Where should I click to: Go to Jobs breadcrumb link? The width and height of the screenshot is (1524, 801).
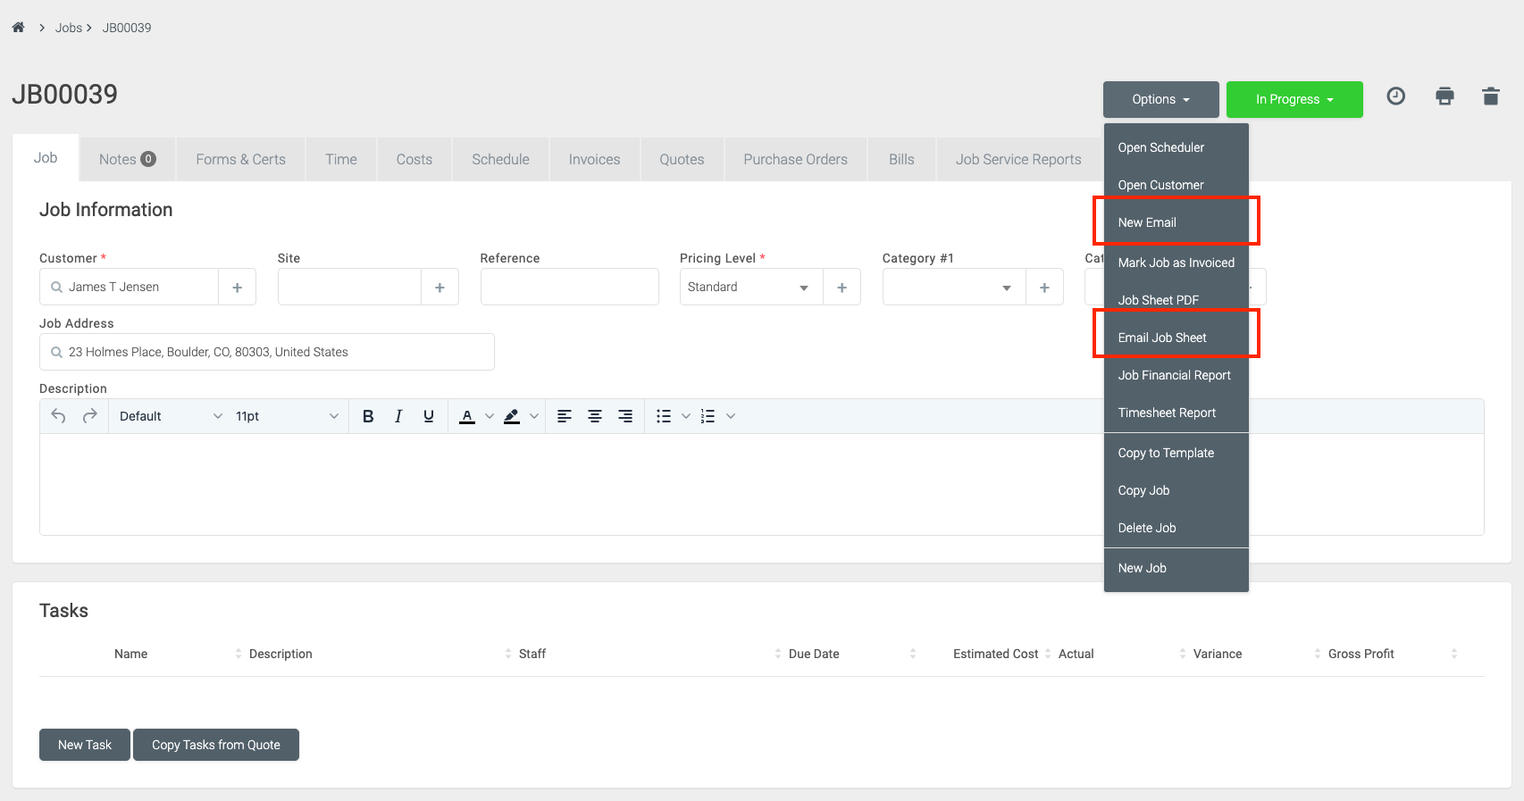69,28
